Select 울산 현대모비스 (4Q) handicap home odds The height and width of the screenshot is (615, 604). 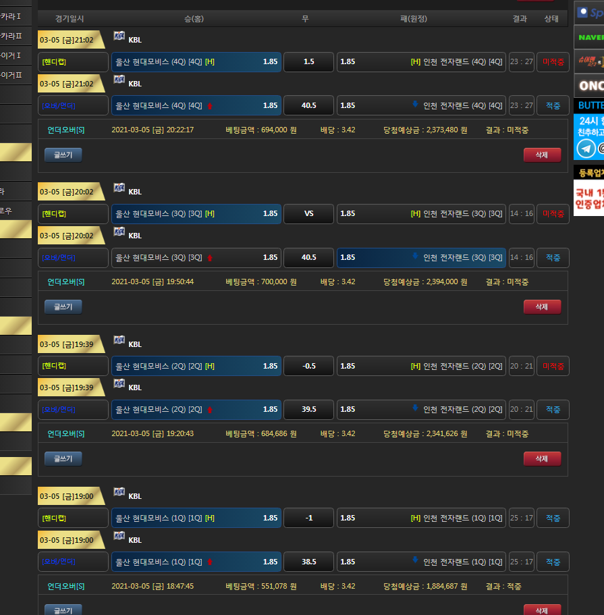point(196,62)
